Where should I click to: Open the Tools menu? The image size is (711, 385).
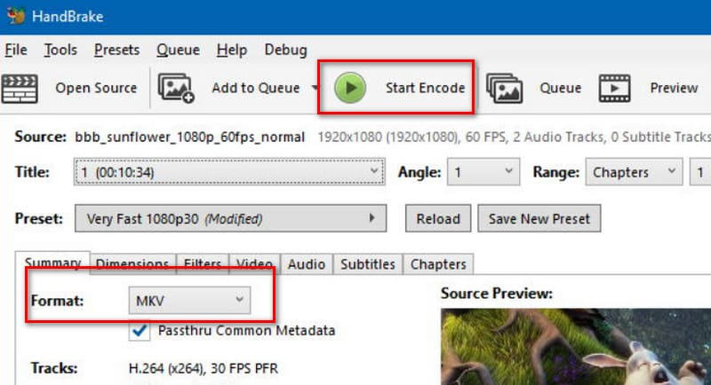coord(60,50)
